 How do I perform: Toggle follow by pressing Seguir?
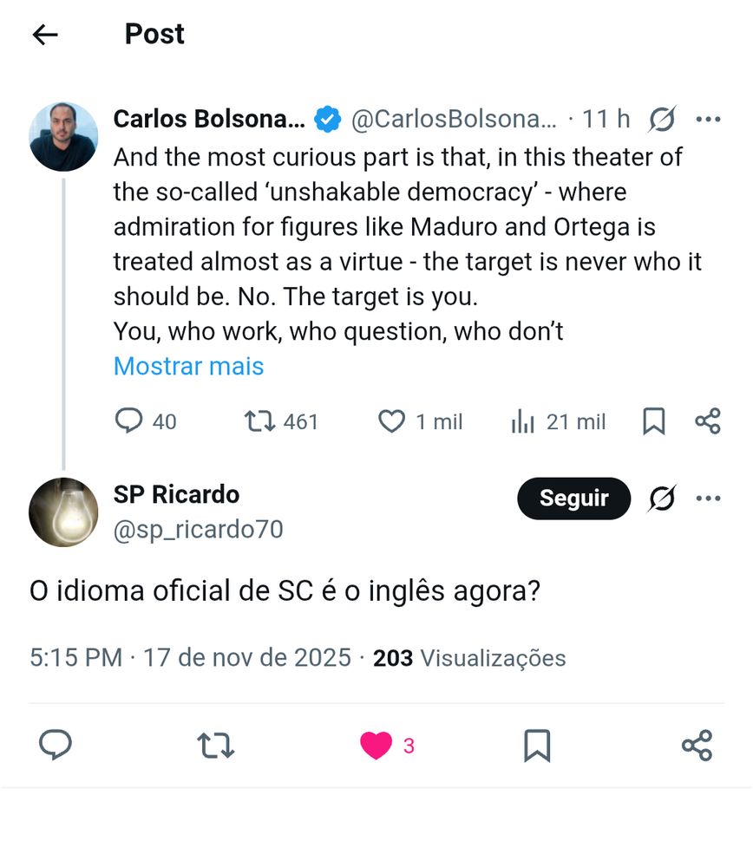573,499
